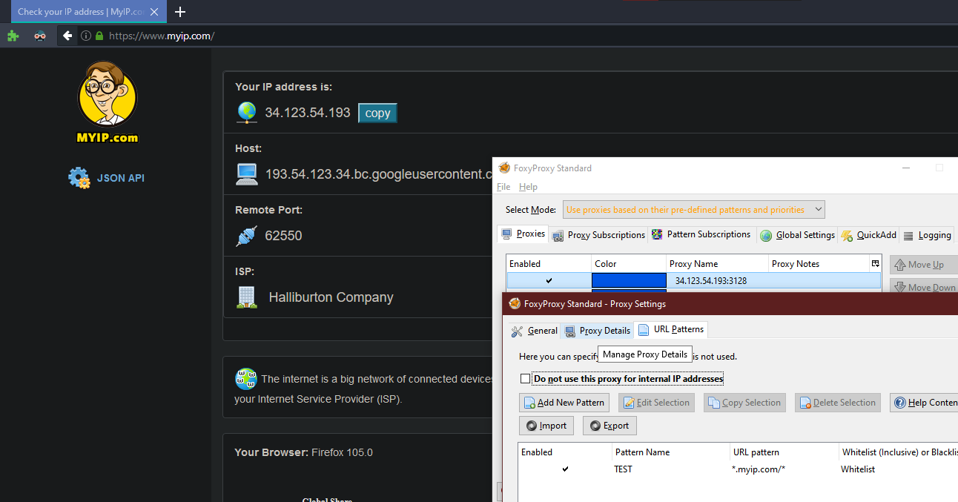Select the TEST pattern name
Screen dimensions: 958x502
coord(624,469)
